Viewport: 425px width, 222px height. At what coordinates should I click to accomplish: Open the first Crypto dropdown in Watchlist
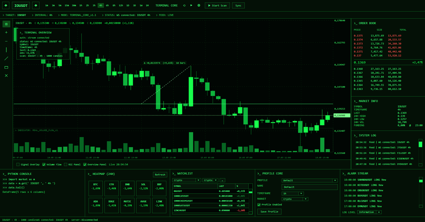pyautogui.click(x=187, y=180)
